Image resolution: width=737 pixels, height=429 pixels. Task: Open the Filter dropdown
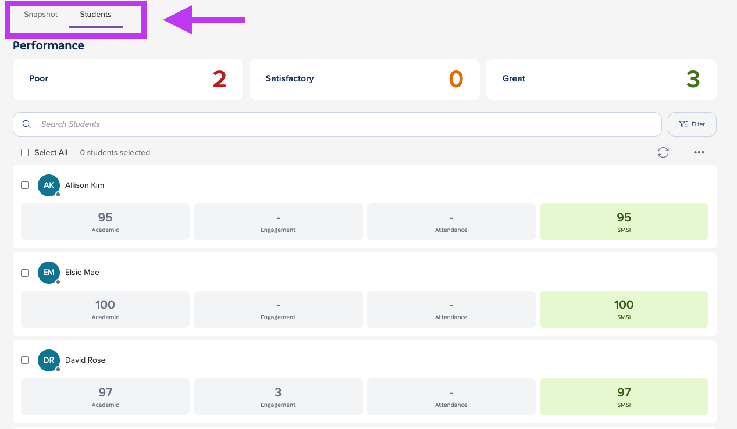(x=692, y=124)
